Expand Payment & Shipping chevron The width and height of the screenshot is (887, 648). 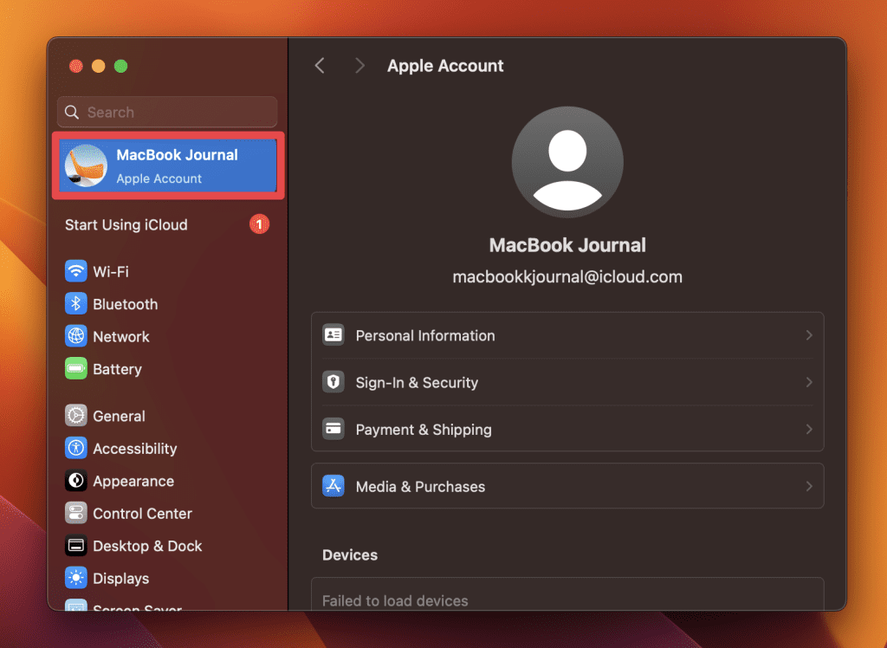pyautogui.click(x=808, y=430)
